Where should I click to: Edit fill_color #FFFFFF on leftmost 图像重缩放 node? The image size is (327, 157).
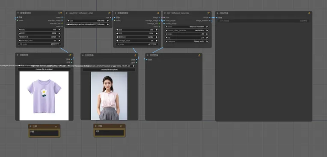[40, 44]
